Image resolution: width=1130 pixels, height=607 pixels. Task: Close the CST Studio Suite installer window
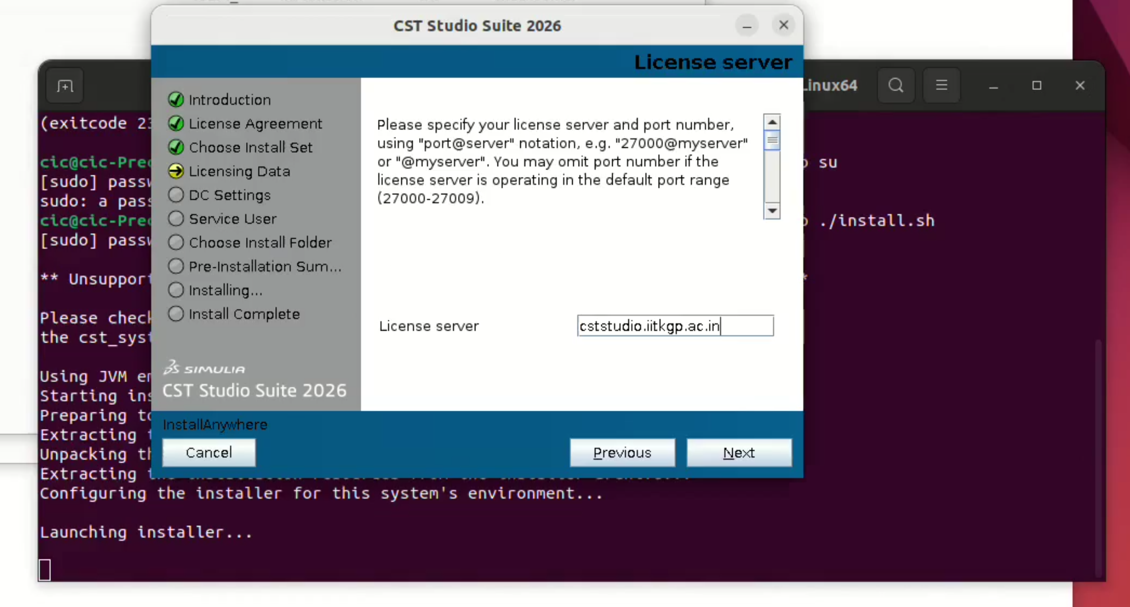(x=783, y=25)
